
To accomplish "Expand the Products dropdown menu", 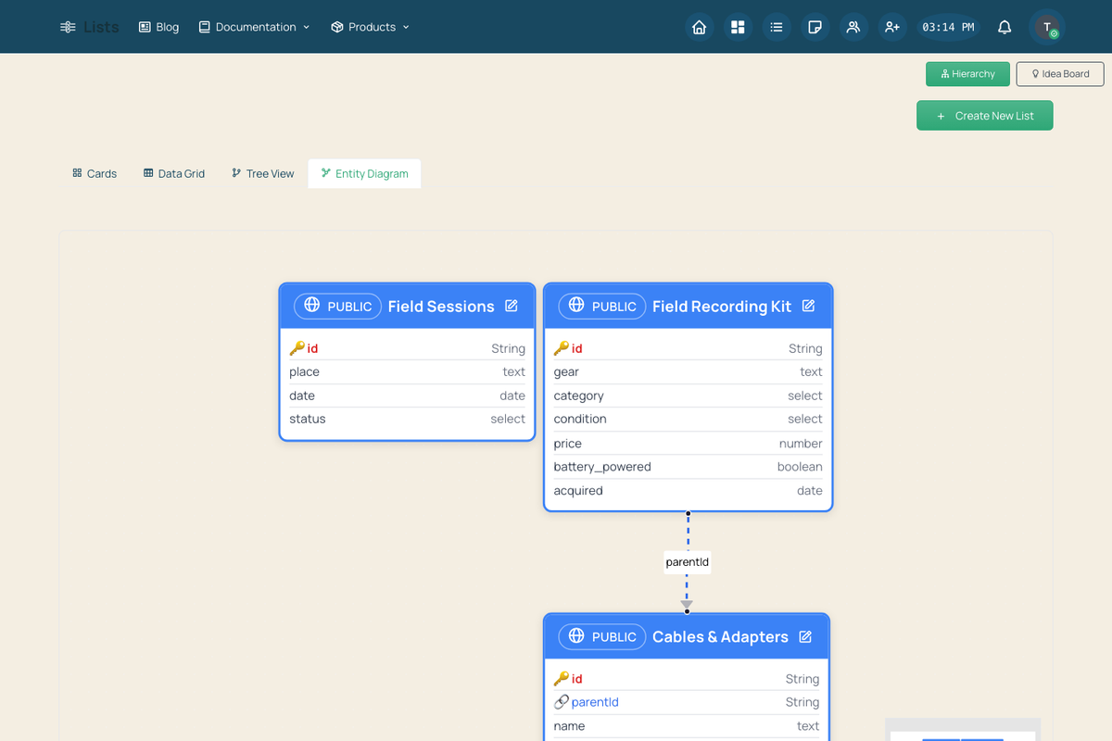I will coord(370,27).
